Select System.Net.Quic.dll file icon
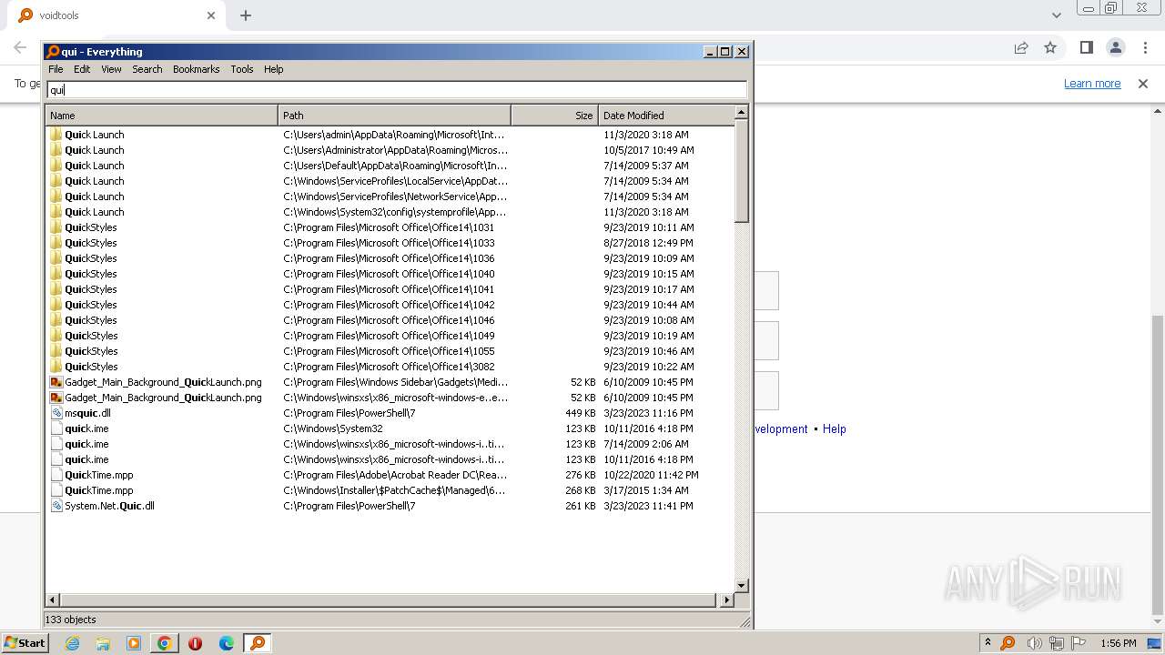The image size is (1165, 655). [56, 506]
